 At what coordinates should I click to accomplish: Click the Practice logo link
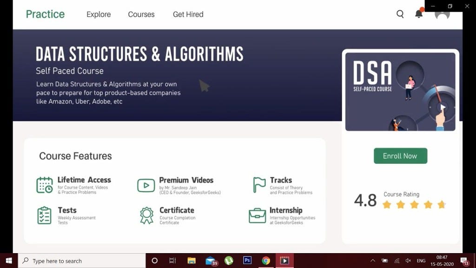click(45, 14)
